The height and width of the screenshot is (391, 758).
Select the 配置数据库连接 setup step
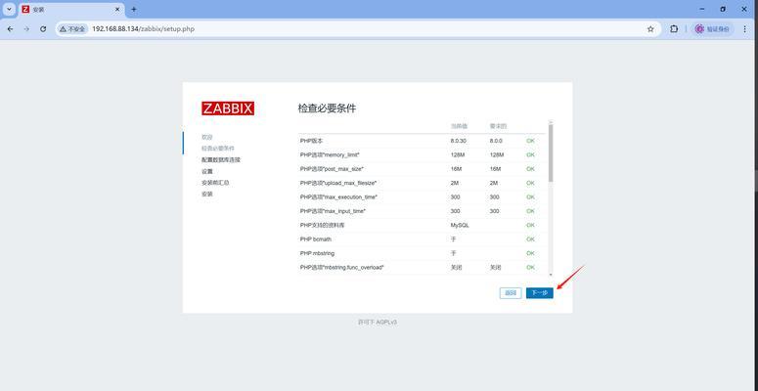pos(221,159)
